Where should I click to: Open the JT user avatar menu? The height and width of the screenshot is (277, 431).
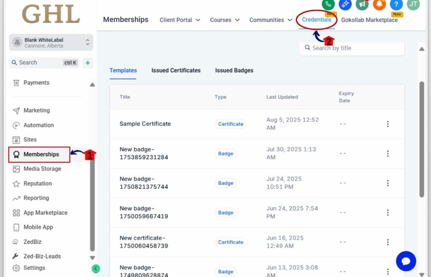[413, 4]
